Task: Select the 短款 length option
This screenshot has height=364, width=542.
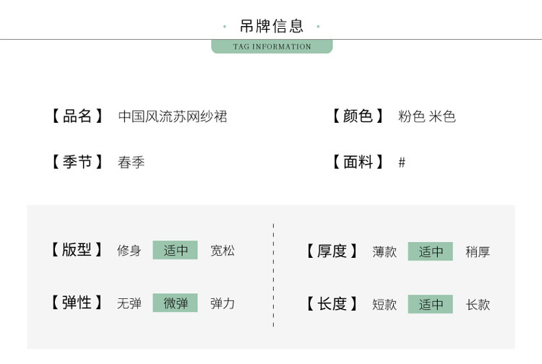Action: click(x=384, y=305)
